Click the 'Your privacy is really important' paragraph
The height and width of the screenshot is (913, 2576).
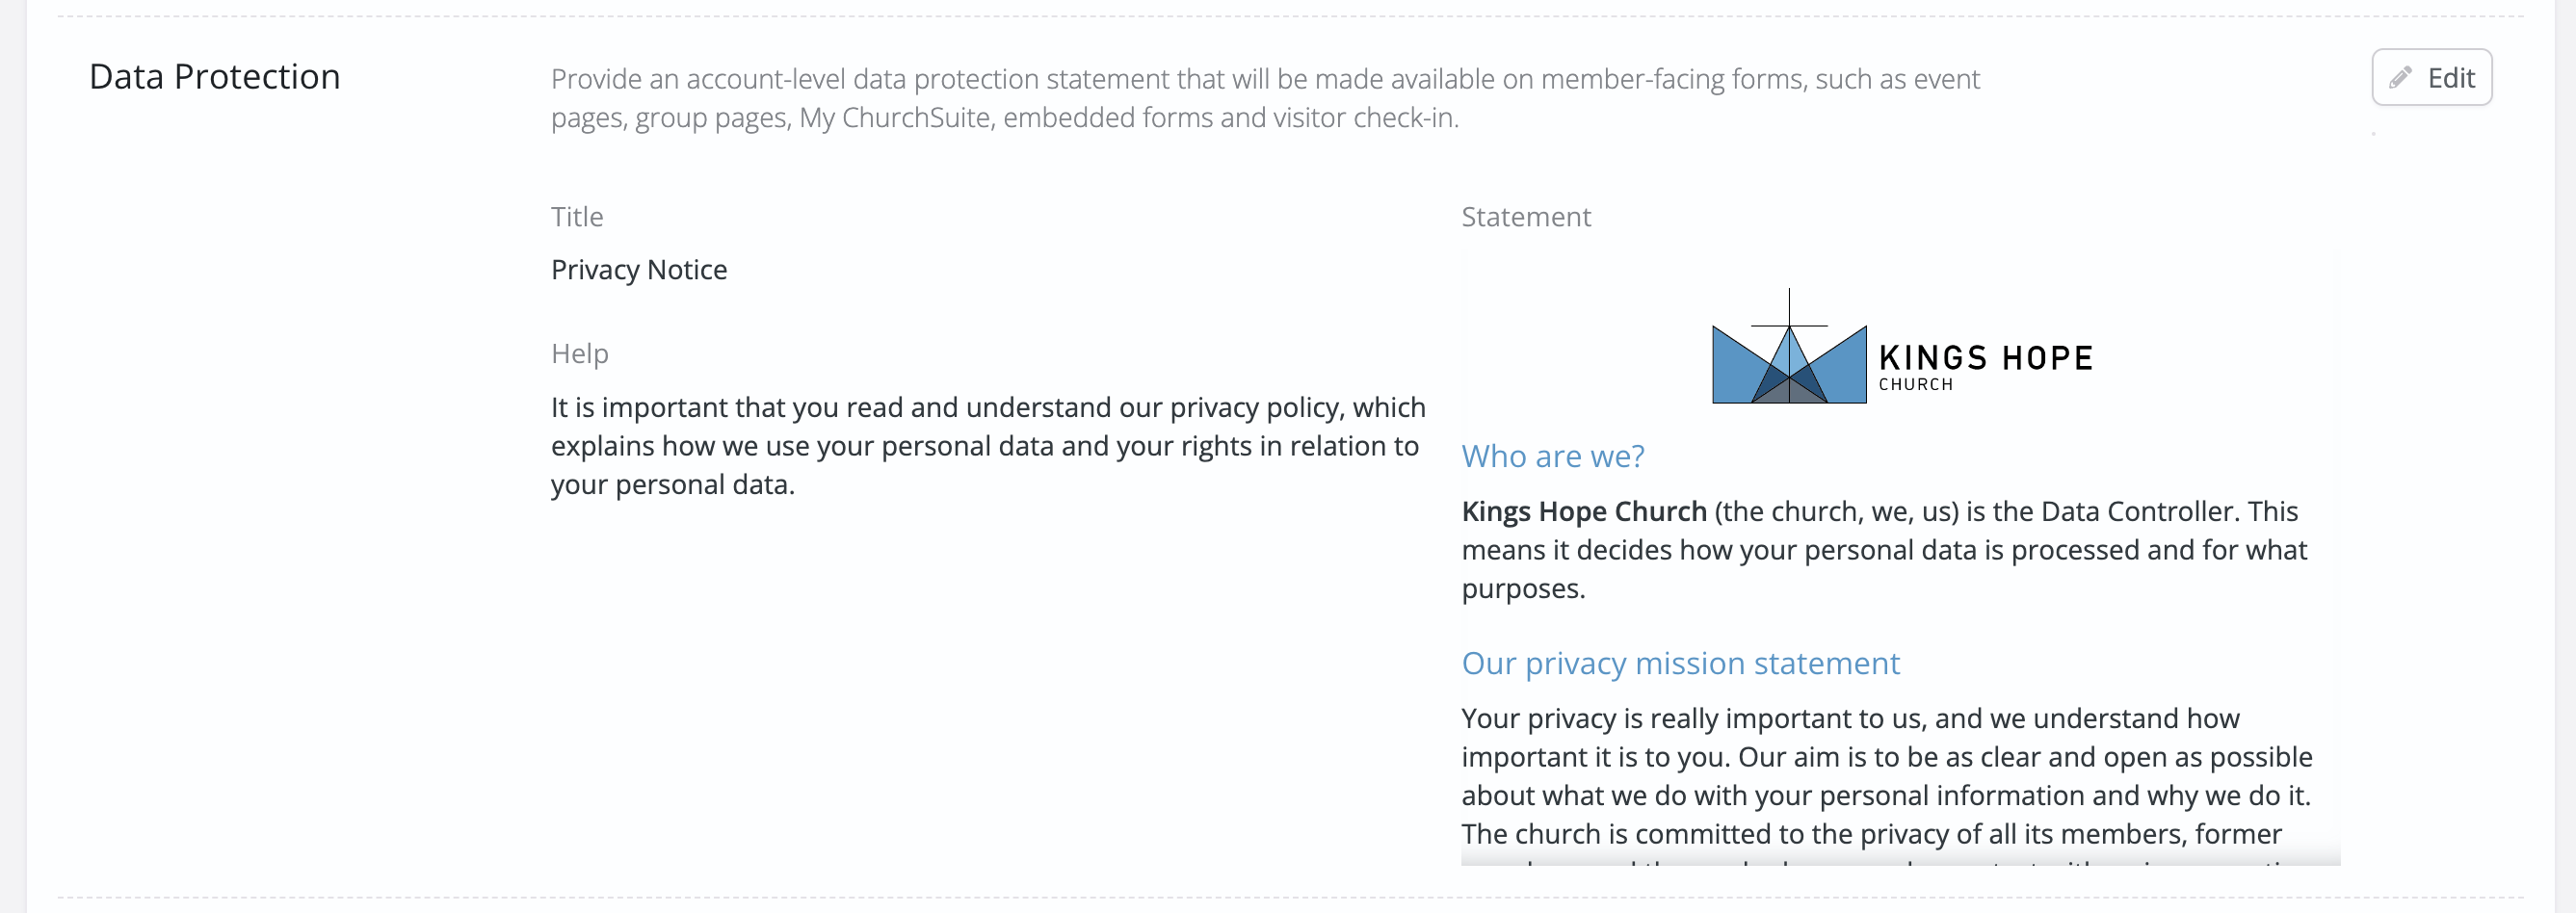1887,776
